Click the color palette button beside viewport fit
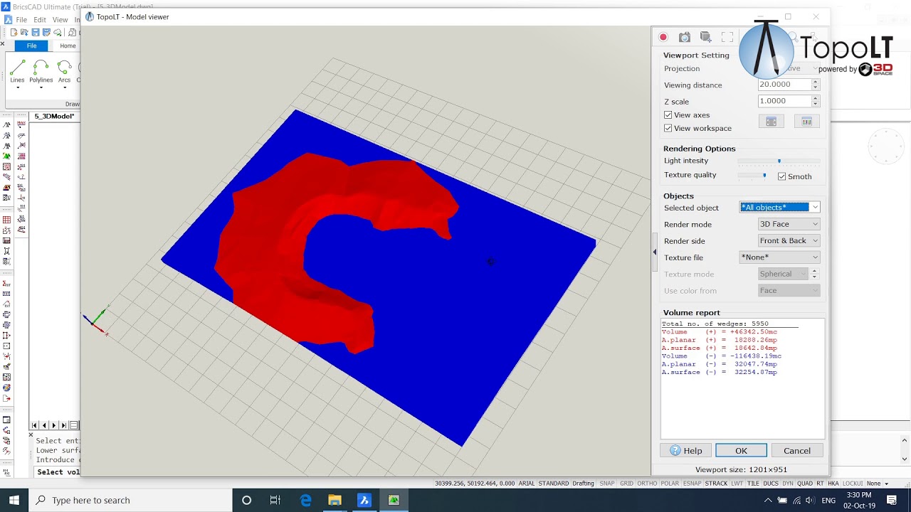 [807, 122]
